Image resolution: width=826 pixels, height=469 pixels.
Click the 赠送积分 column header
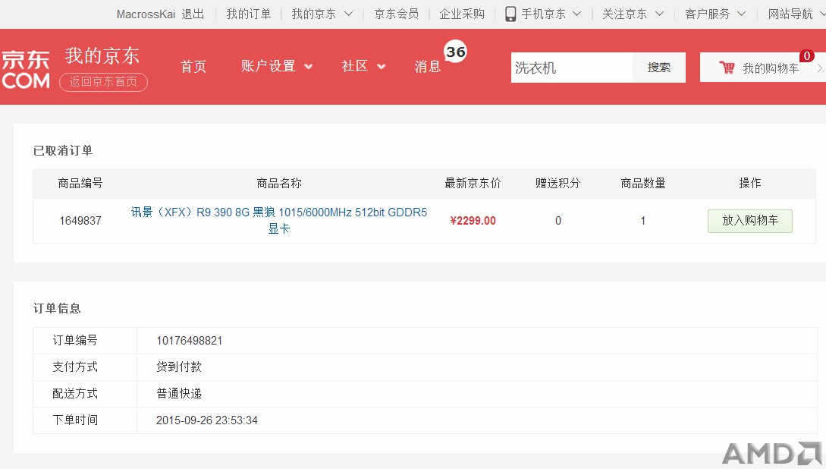(x=557, y=184)
